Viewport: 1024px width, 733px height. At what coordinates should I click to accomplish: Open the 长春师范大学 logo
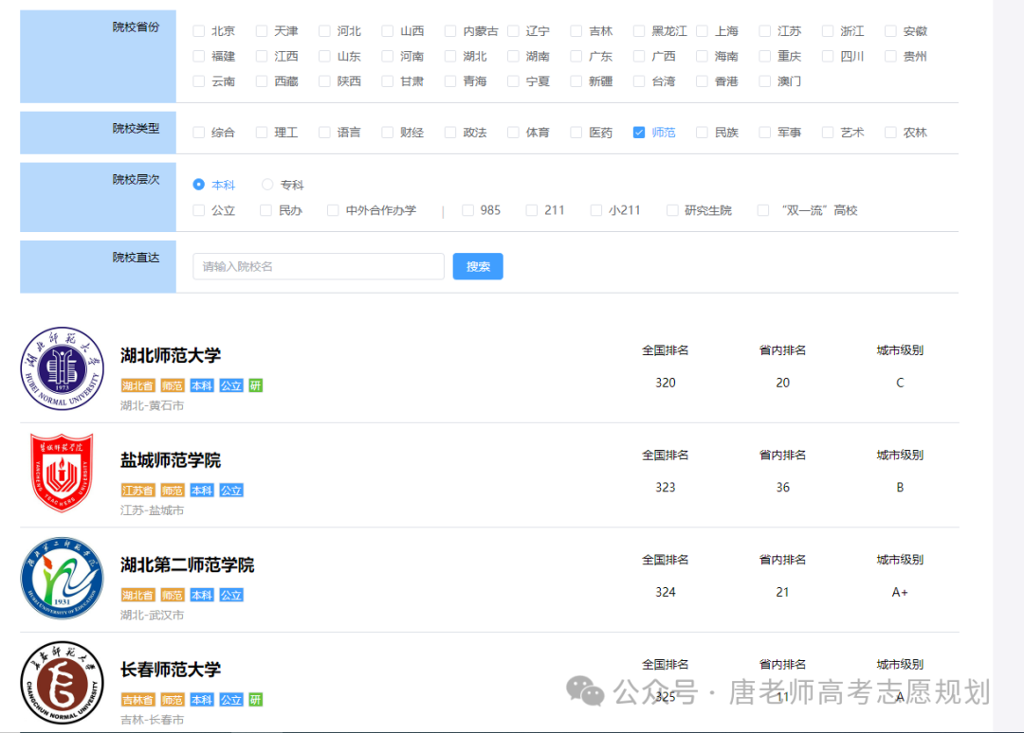pos(62,683)
